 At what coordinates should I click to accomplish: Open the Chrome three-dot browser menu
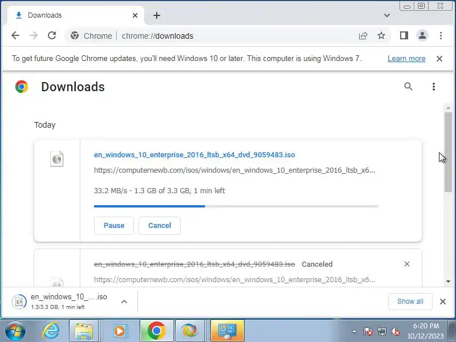[x=441, y=35]
